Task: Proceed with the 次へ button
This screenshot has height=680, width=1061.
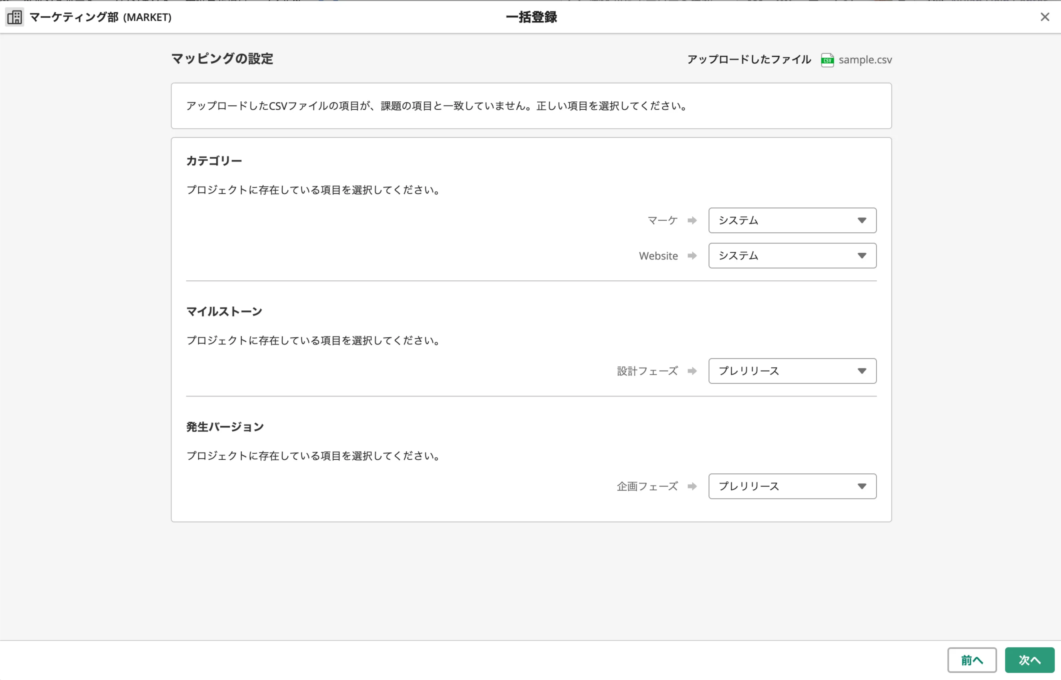Action: (x=1030, y=660)
